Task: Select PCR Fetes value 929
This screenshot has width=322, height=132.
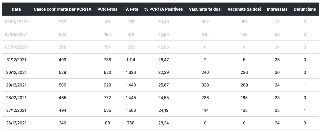Action: click(x=107, y=85)
